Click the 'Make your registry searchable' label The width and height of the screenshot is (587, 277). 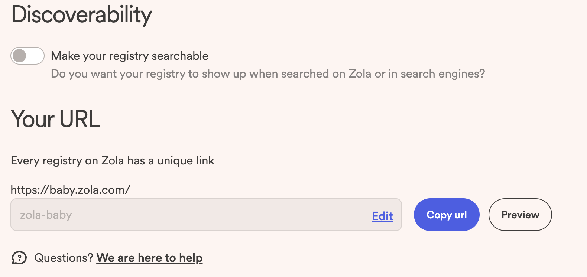[130, 56]
